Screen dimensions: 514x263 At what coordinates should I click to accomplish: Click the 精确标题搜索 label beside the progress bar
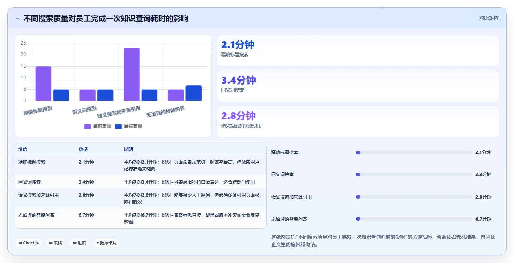pos(285,152)
